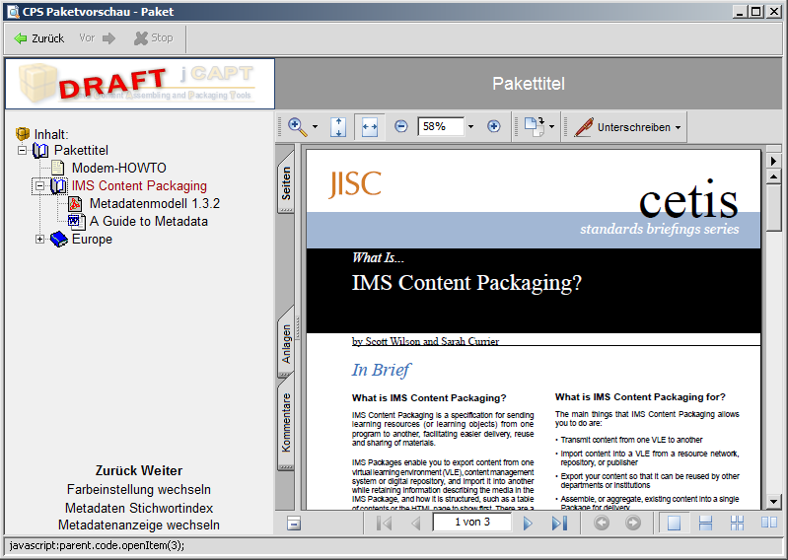Open the Stichwortindex link
The width and height of the screenshot is (788, 560).
(x=170, y=508)
